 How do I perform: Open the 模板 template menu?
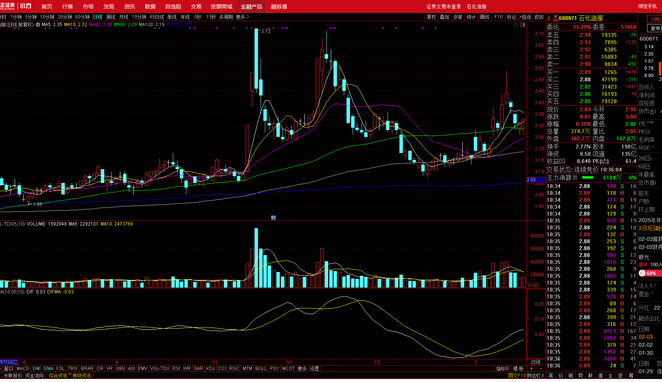[x=518, y=369]
